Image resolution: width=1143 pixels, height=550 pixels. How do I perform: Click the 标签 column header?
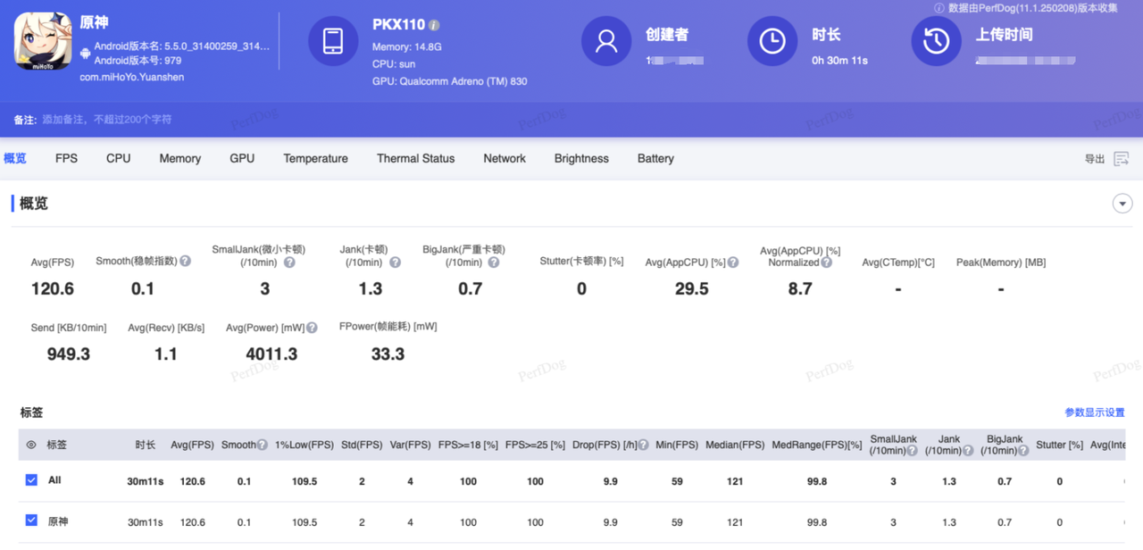tap(57, 445)
